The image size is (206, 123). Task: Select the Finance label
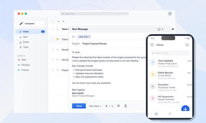coord(25,70)
